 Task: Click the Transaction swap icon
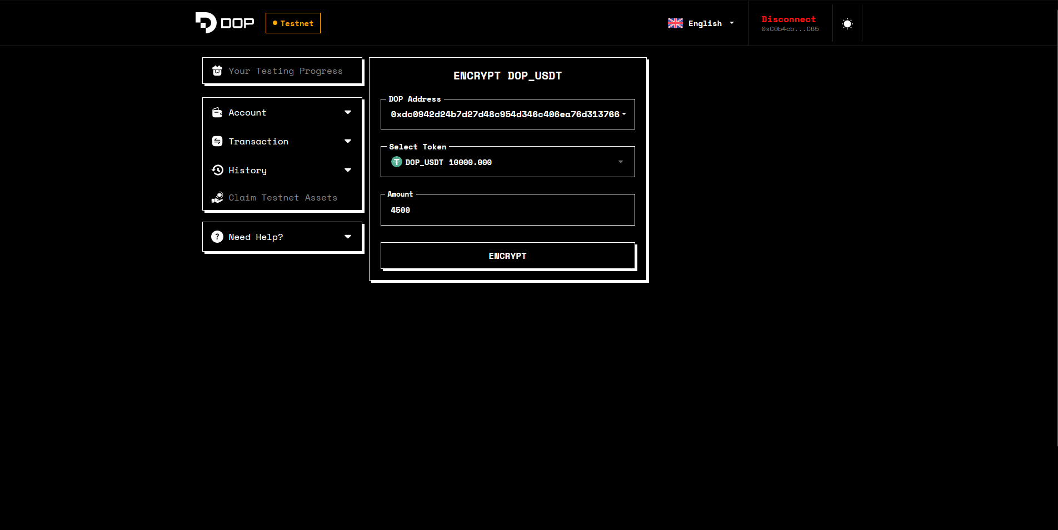tap(217, 142)
